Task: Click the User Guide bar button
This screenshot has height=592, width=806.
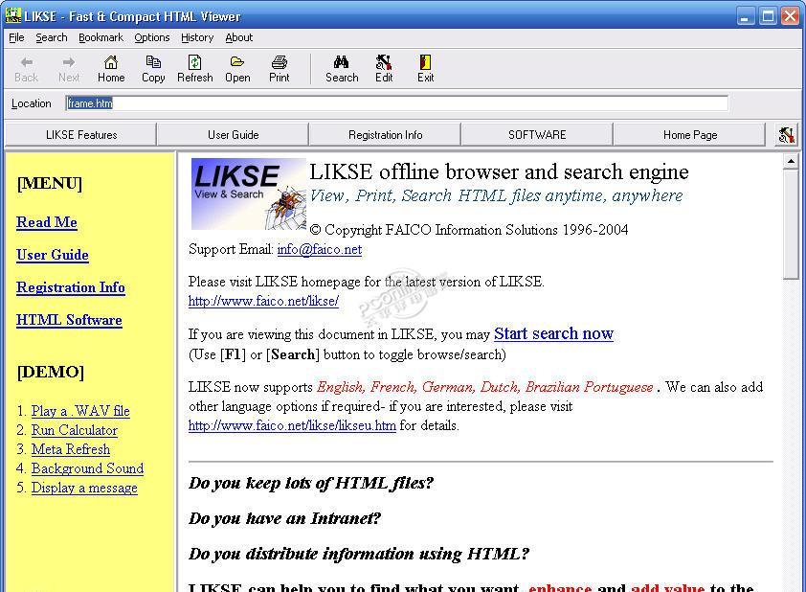Action: click(233, 135)
